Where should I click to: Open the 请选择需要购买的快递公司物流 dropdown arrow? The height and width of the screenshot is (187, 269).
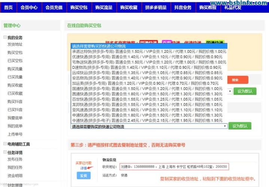pyautogui.click(x=225, y=126)
